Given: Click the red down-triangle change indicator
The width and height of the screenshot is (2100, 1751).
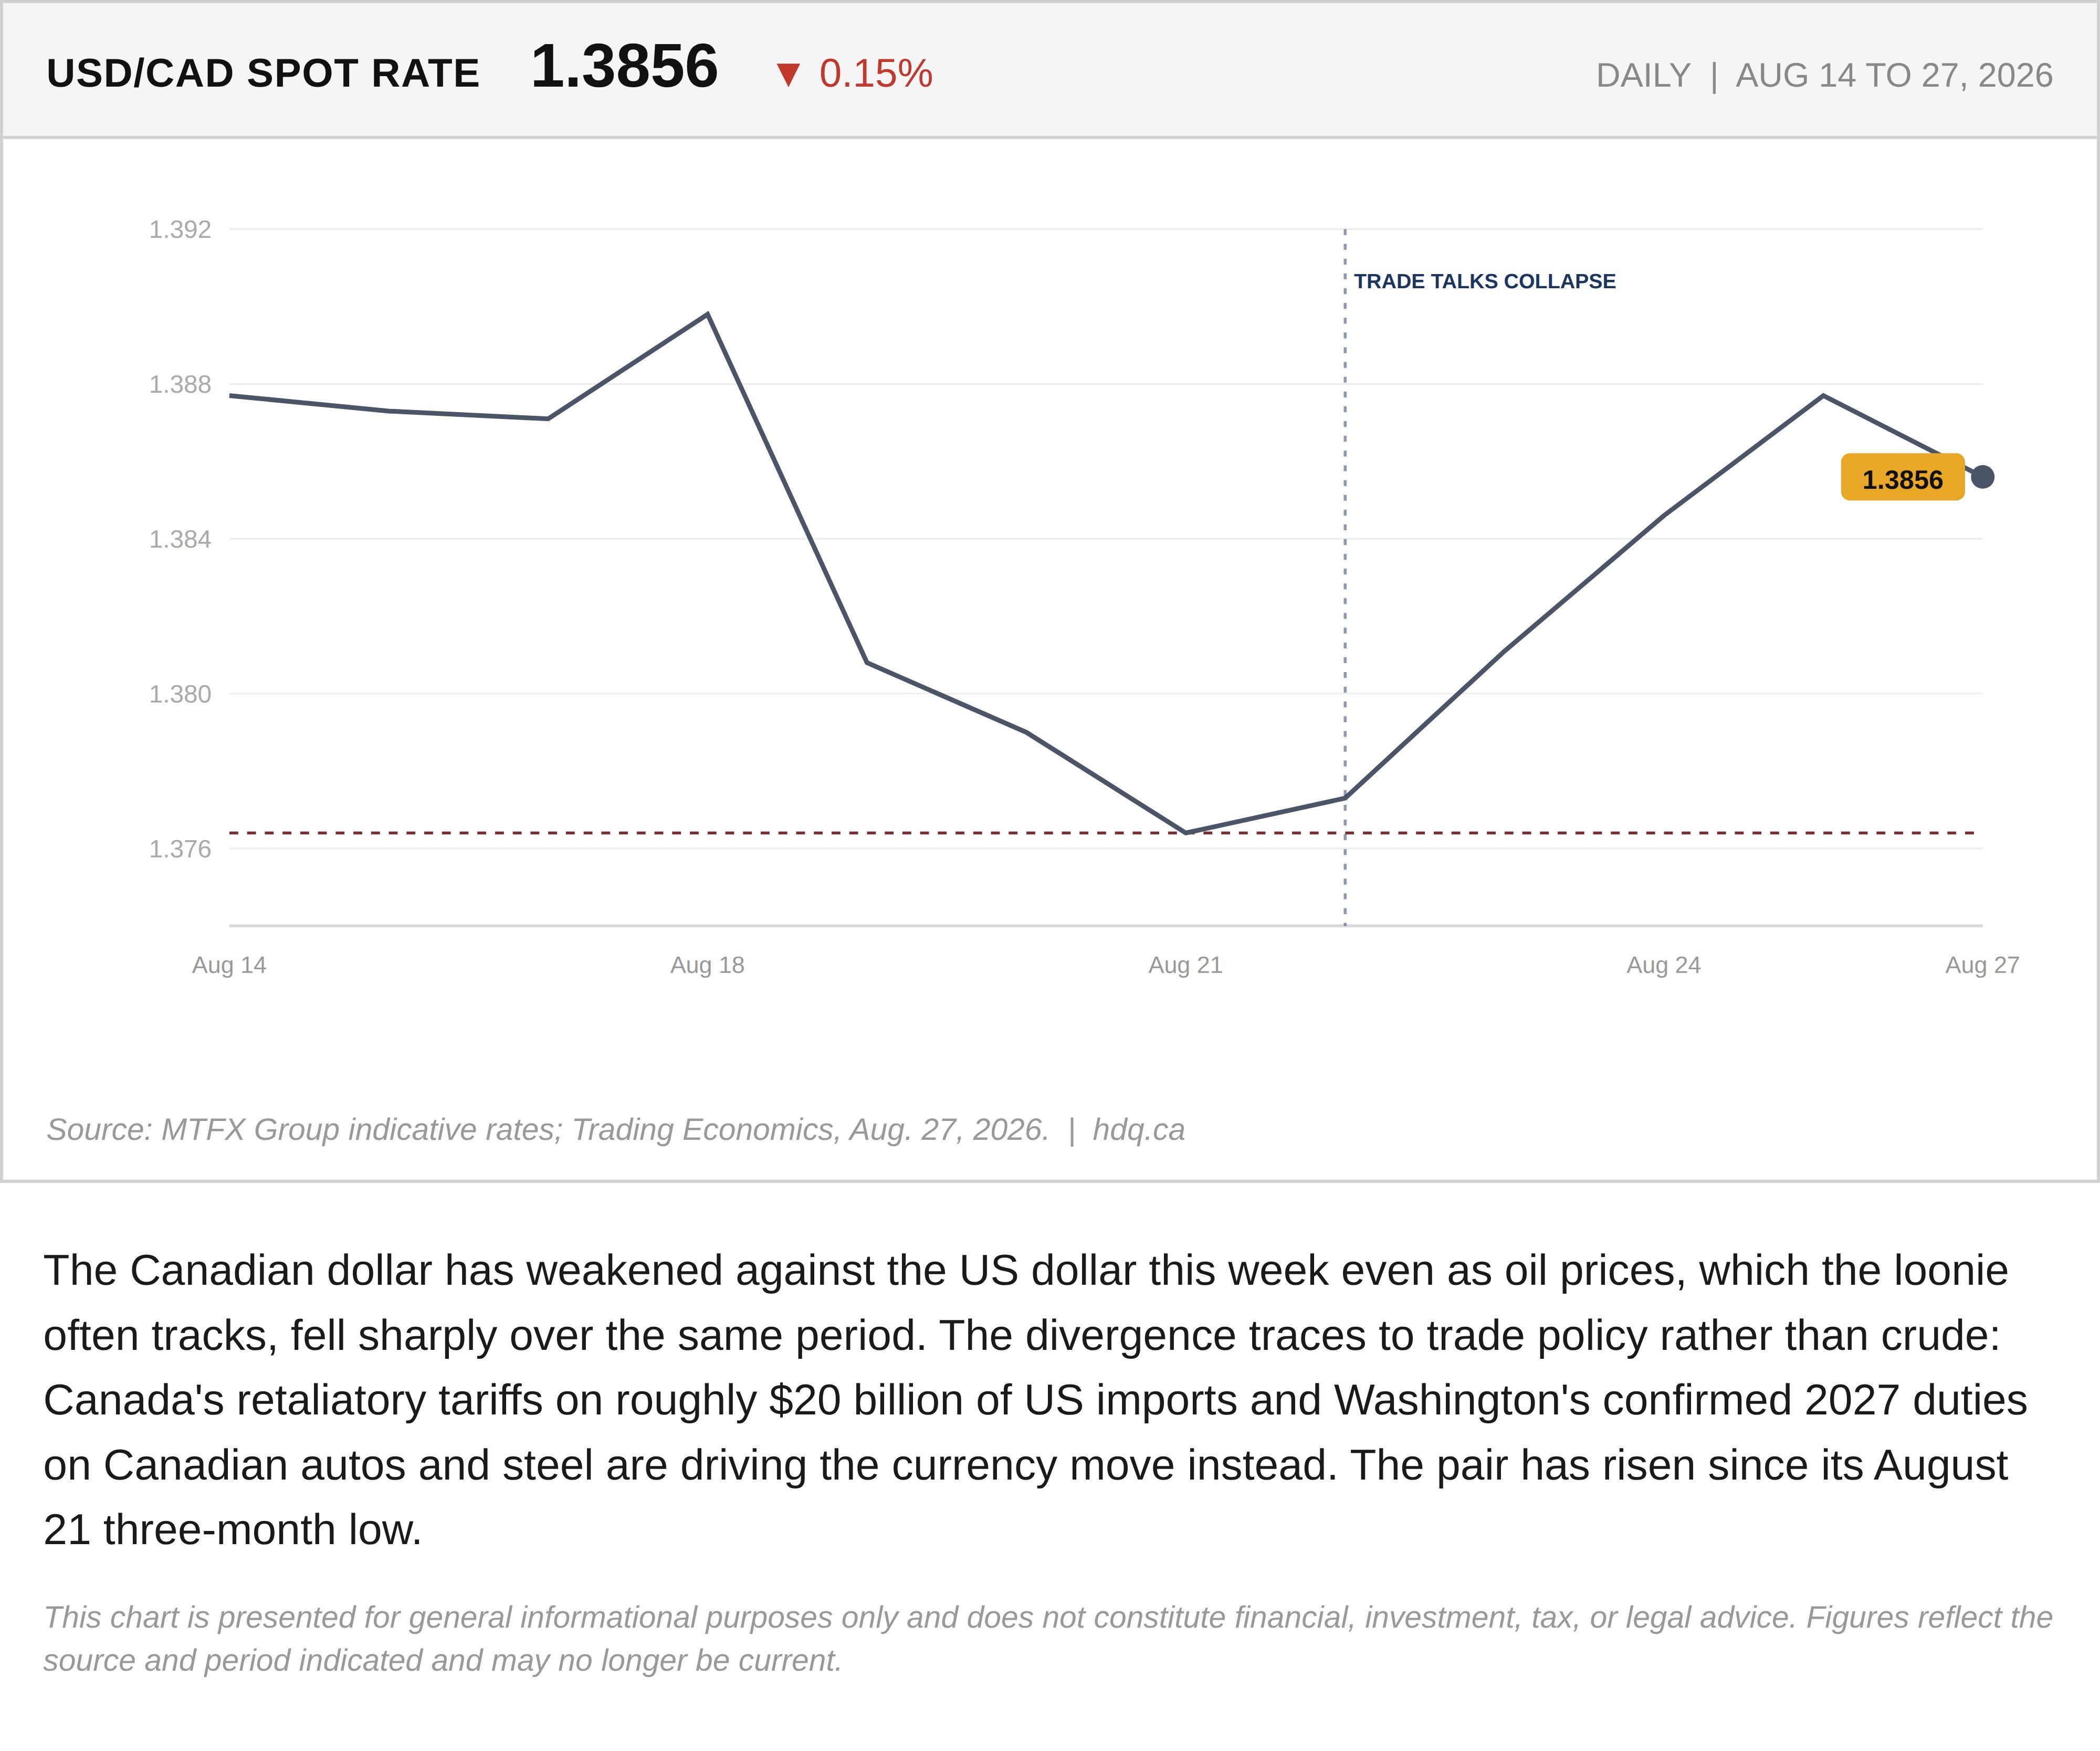Looking at the screenshot, I should (788, 75).
